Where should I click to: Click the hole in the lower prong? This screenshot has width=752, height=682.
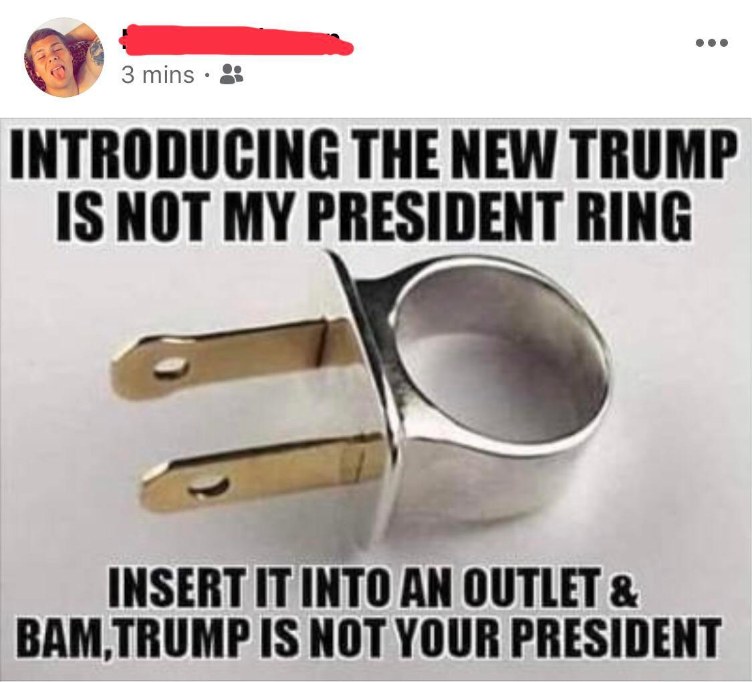pyautogui.click(x=209, y=485)
